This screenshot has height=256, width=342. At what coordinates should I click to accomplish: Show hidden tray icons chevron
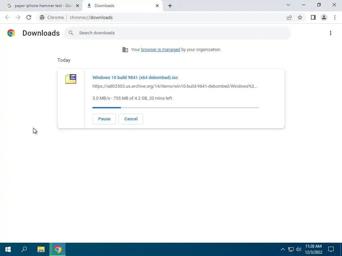coord(283,249)
